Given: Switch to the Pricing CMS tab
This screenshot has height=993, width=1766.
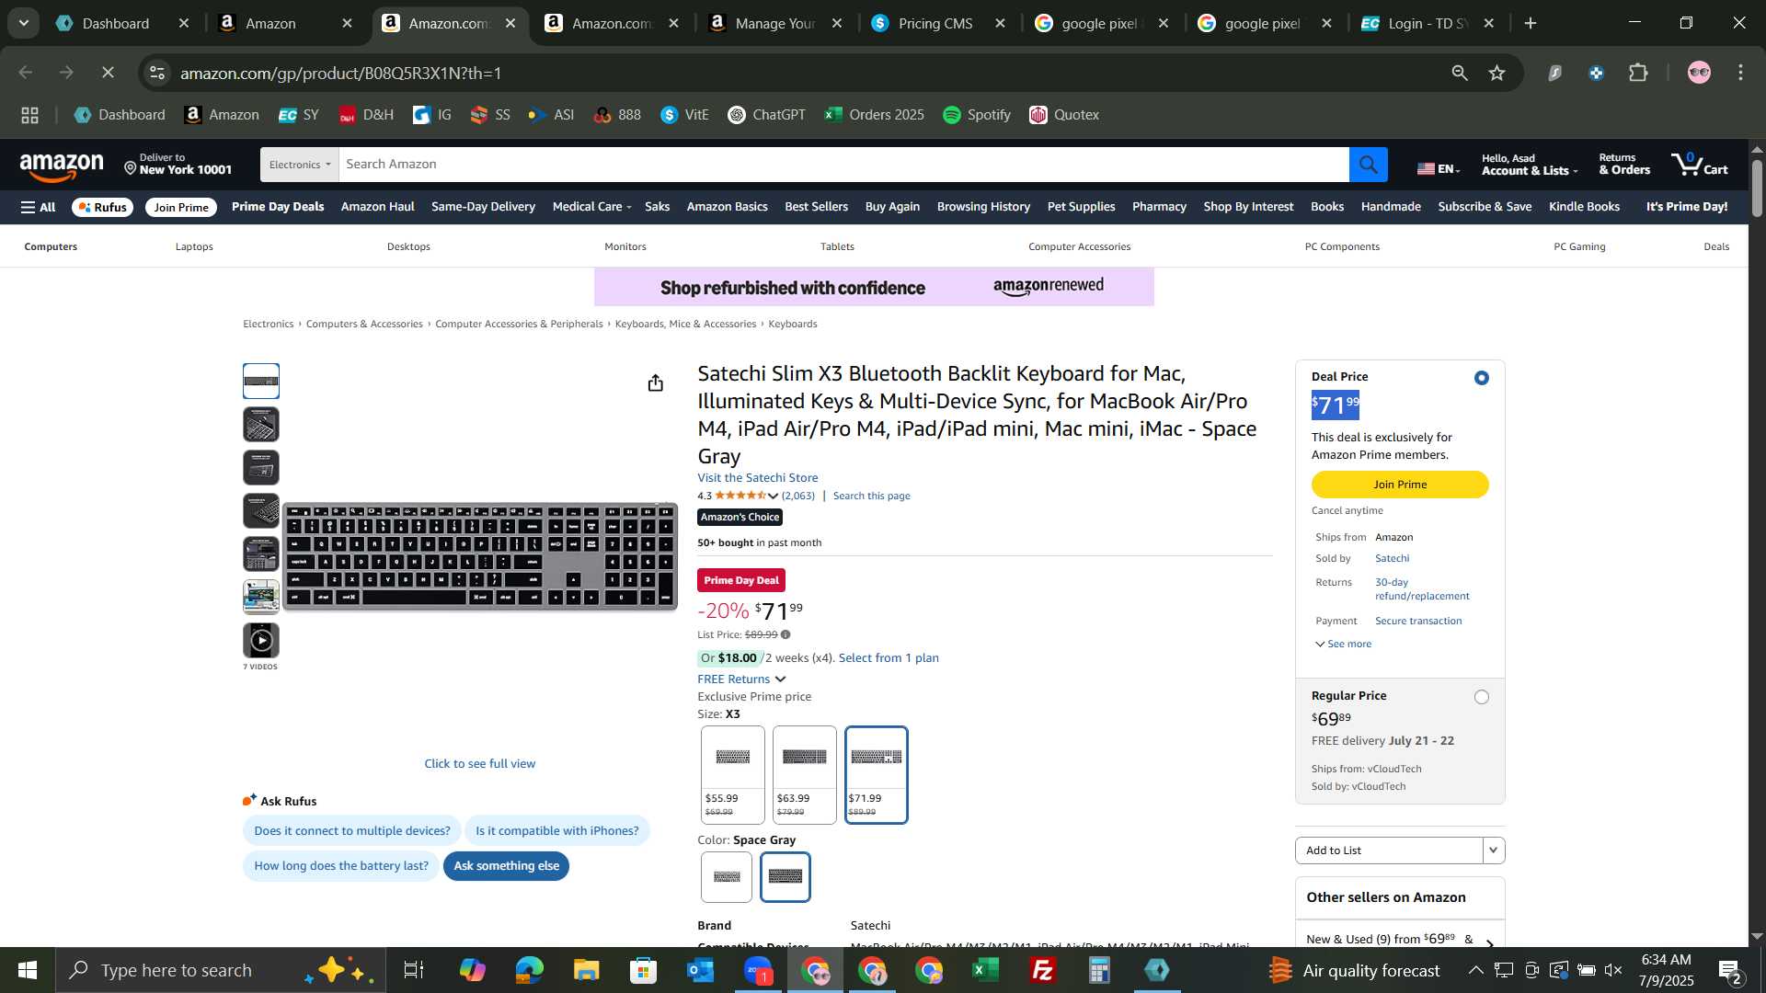Looking at the screenshot, I should click(x=936, y=23).
